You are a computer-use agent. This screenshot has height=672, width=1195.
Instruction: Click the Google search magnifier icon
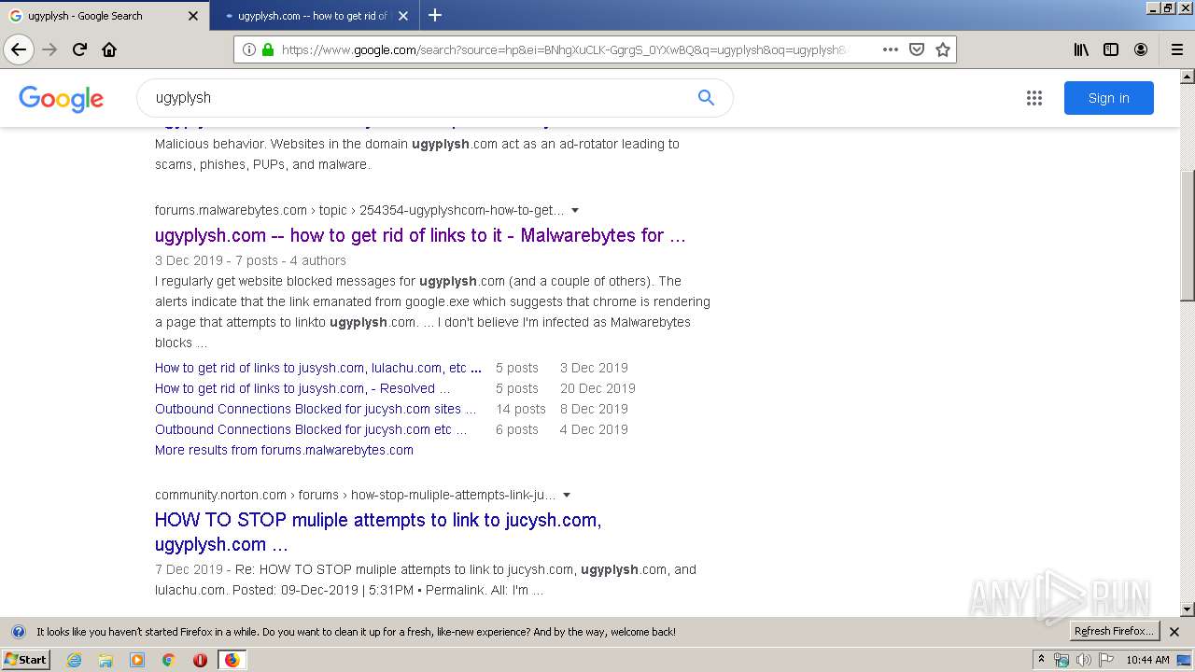tap(706, 97)
